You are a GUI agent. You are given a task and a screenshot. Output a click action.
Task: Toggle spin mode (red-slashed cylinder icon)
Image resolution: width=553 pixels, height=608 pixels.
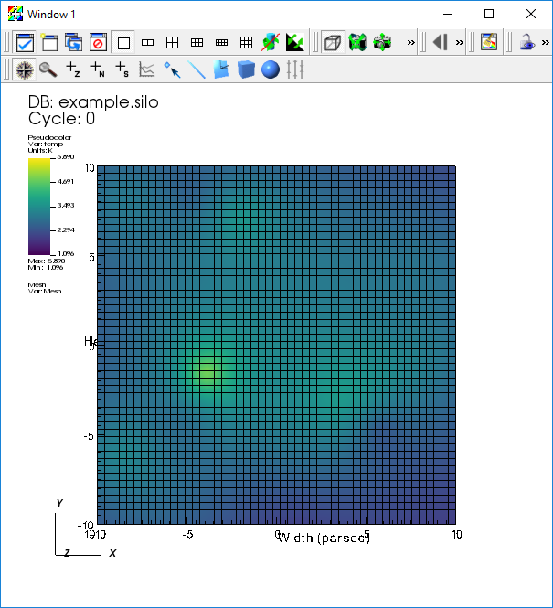271,42
